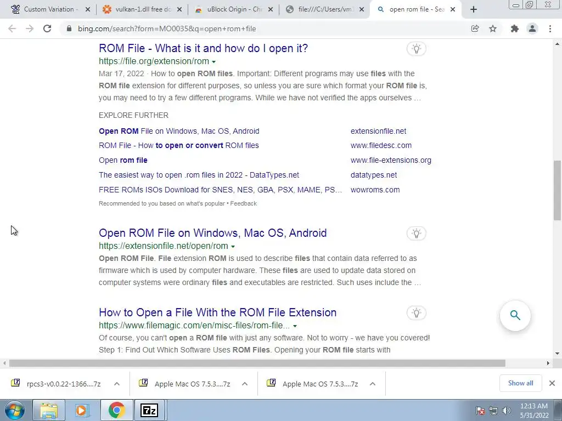The height and width of the screenshot is (421, 562).
Task: Open options for second Apple Mac OS download
Action: tap(373, 384)
